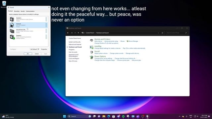The height and width of the screenshot is (119, 212).
Task: Click Add a device link
Action: [98, 41]
